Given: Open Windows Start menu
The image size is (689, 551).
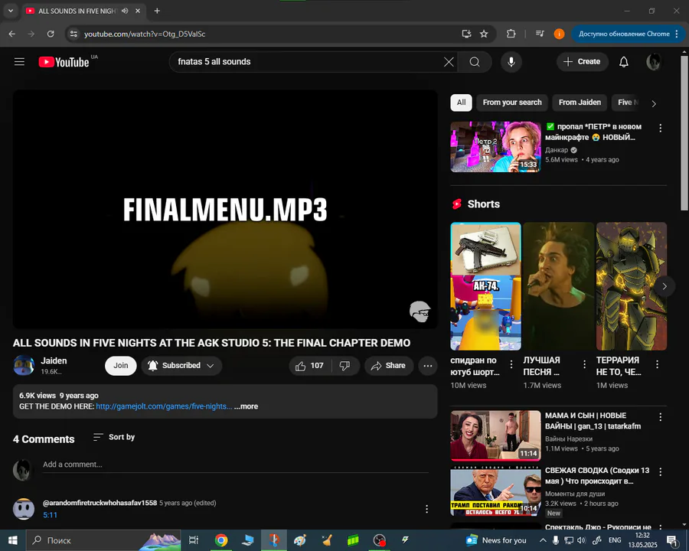Looking at the screenshot, I should pyautogui.click(x=13, y=540).
